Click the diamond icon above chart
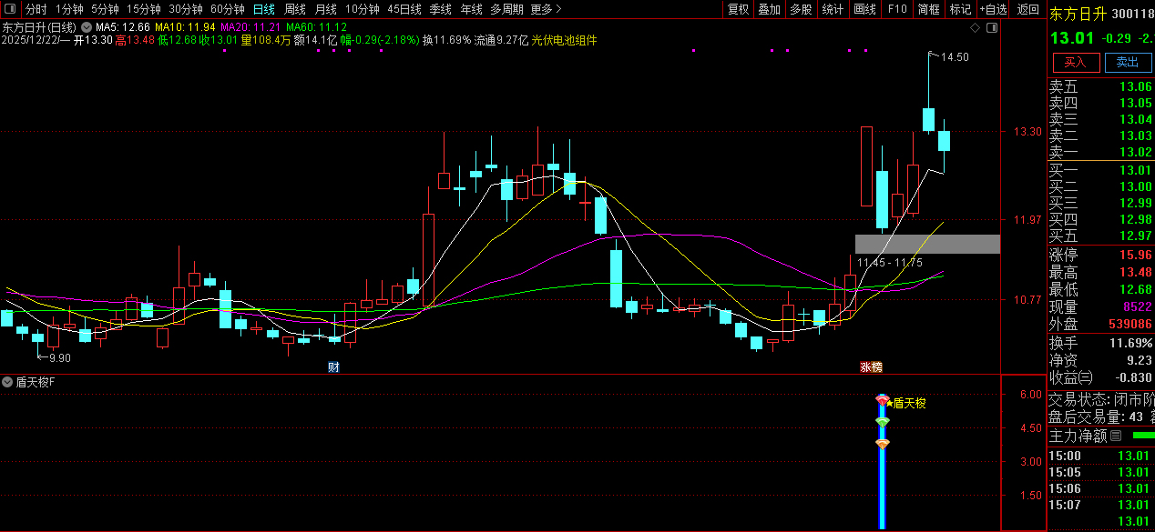Screen dimensions: 1155x532 [976, 28]
